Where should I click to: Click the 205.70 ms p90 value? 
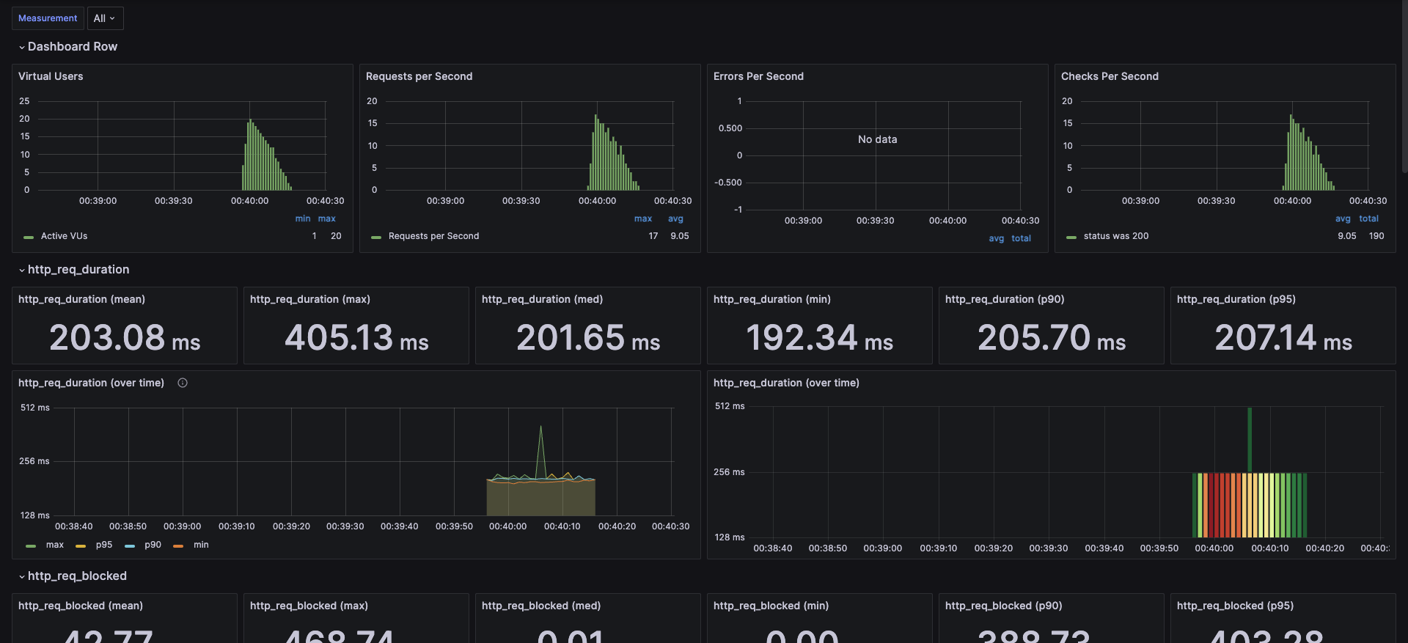click(1052, 338)
